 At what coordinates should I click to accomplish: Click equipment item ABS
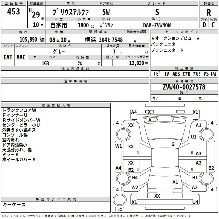[176, 74]
